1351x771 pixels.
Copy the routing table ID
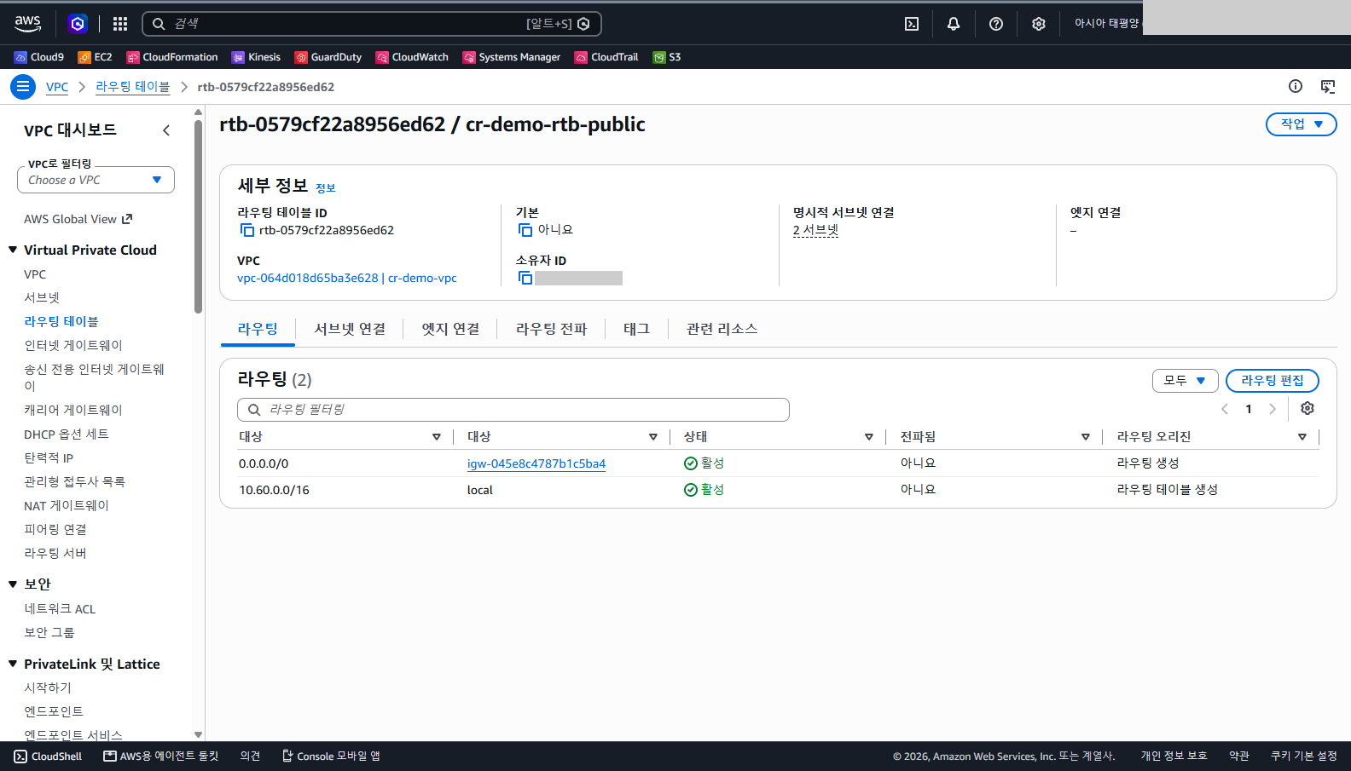click(x=246, y=230)
